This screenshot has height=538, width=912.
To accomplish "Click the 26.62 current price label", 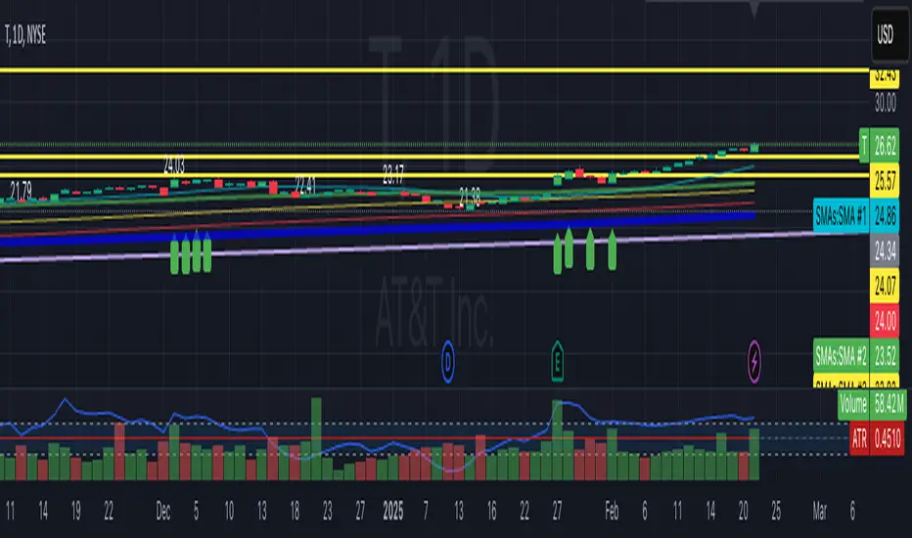I will 886,145.
